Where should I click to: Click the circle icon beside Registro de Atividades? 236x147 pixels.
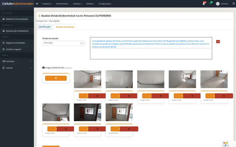coord(4,43)
